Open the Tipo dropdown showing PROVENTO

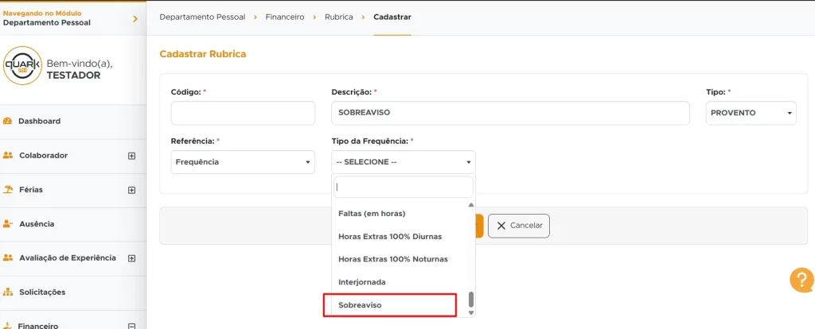[751, 113]
